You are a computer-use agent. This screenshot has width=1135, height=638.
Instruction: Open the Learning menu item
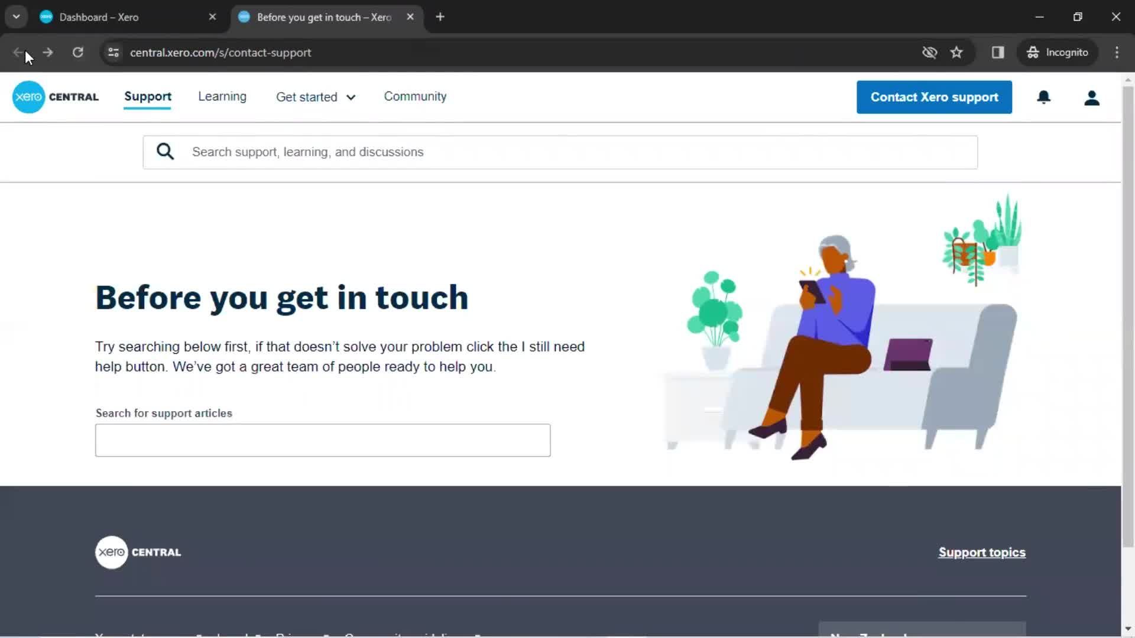click(222, 97)
